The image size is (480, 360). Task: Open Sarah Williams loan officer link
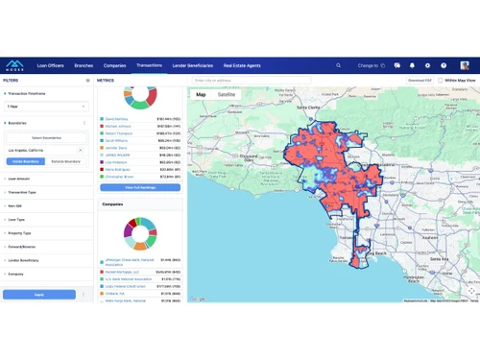coord(116,141)
